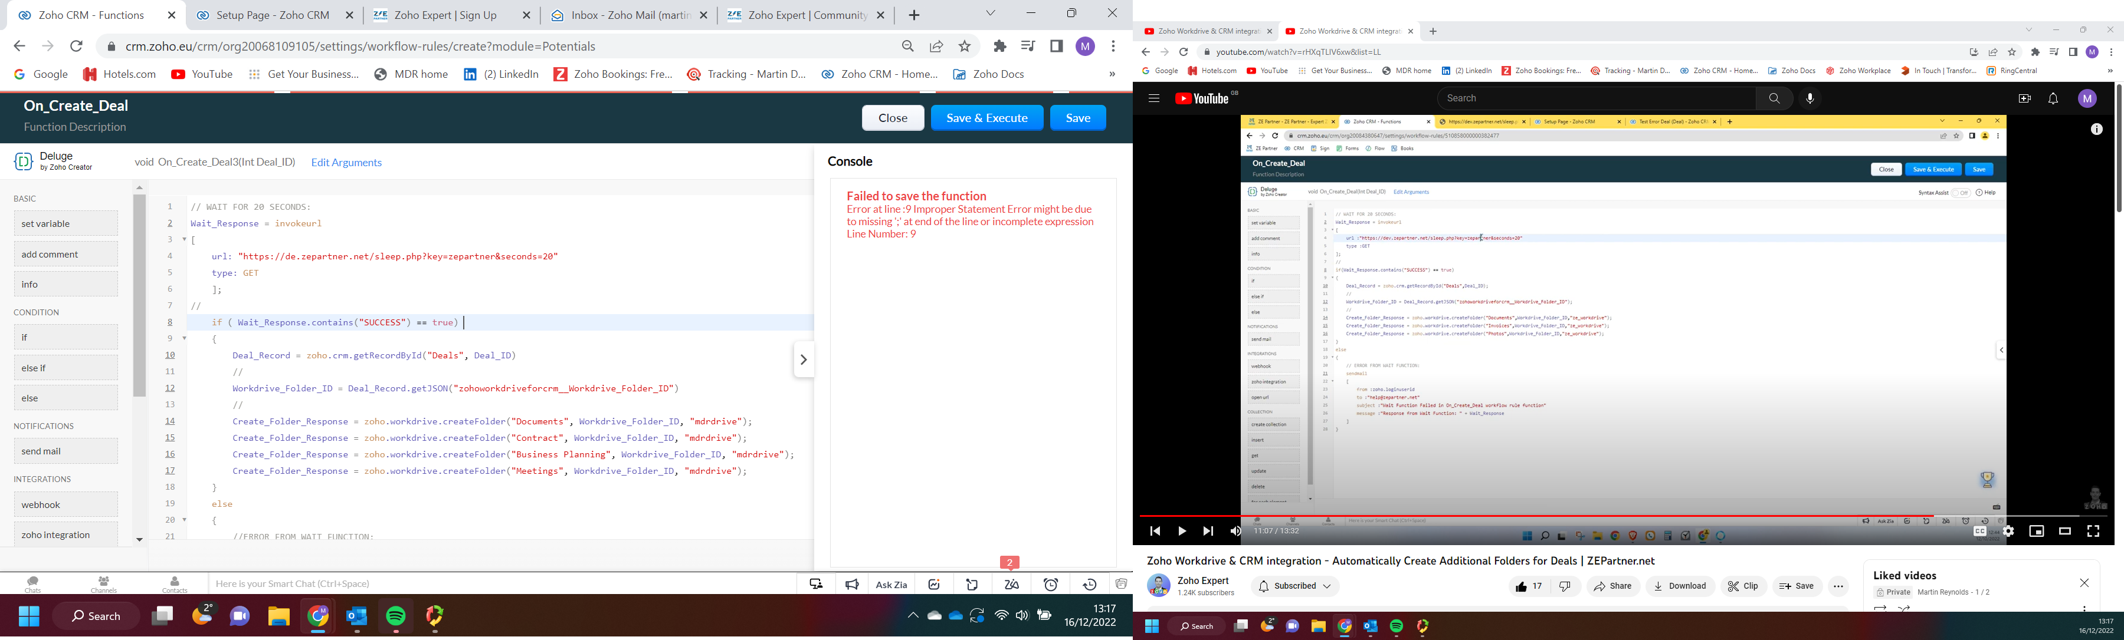Toggle YouTube closed captions CC

[1979, 532]
